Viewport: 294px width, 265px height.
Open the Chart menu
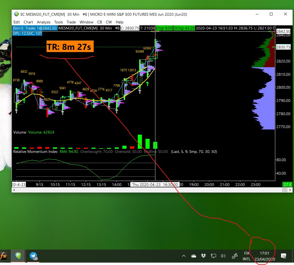(28, 22)
